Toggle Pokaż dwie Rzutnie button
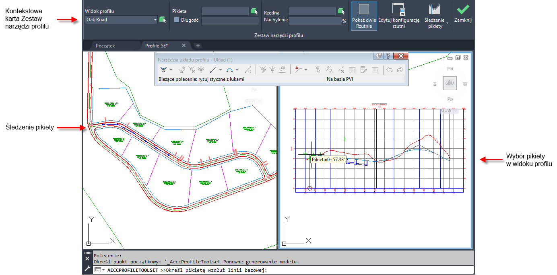This screenshot has height=275, width=557. pyautogui.click(x=364, y=16)
